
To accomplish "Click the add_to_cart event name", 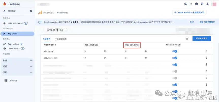I will (49, 51).
